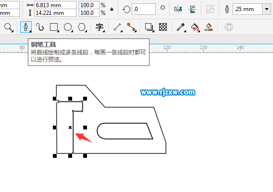Open the outline width dropdown arrow
This screenshot has height=192, width=273.
[267, 9]
